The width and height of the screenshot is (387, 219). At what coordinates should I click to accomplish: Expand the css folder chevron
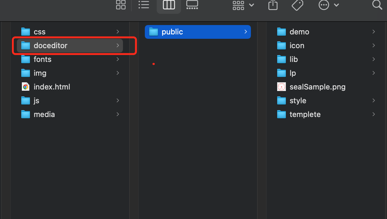[118, 32]
